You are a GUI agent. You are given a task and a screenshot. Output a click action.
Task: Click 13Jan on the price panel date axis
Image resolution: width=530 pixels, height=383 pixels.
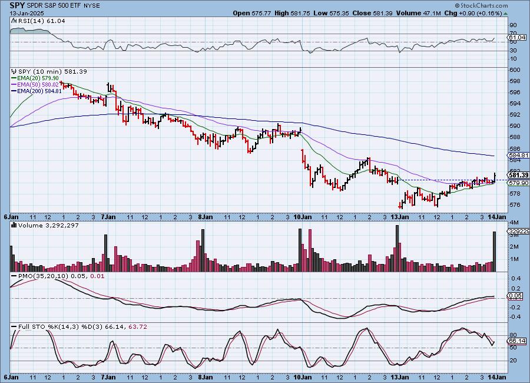click(399, 217)
